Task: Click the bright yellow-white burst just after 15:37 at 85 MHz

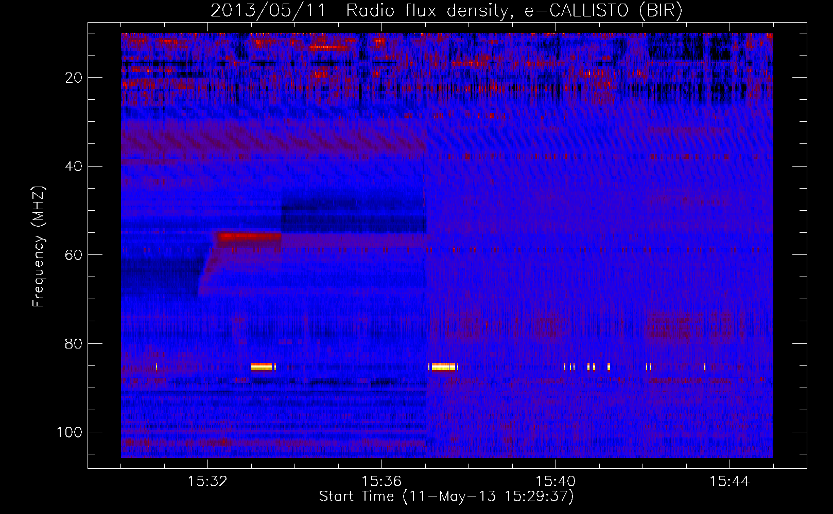Action: click(x=444, y=366)
